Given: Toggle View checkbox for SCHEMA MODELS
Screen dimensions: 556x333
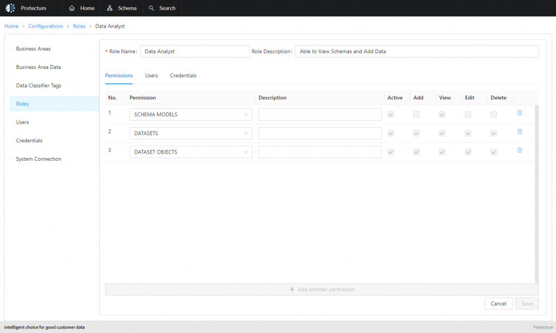Looking at the screenshot, I should point(442,115).
